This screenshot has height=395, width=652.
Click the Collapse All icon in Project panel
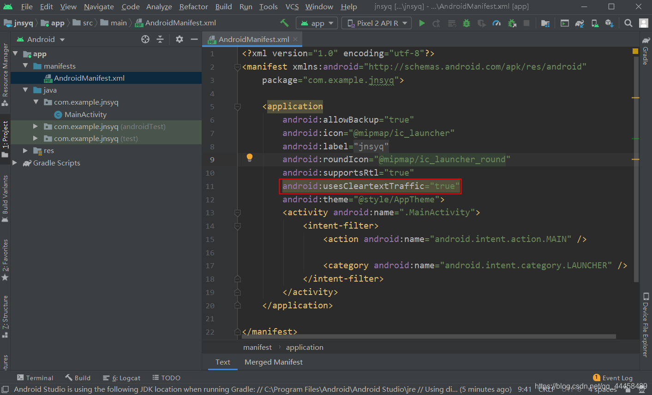(x=160, y=39)
